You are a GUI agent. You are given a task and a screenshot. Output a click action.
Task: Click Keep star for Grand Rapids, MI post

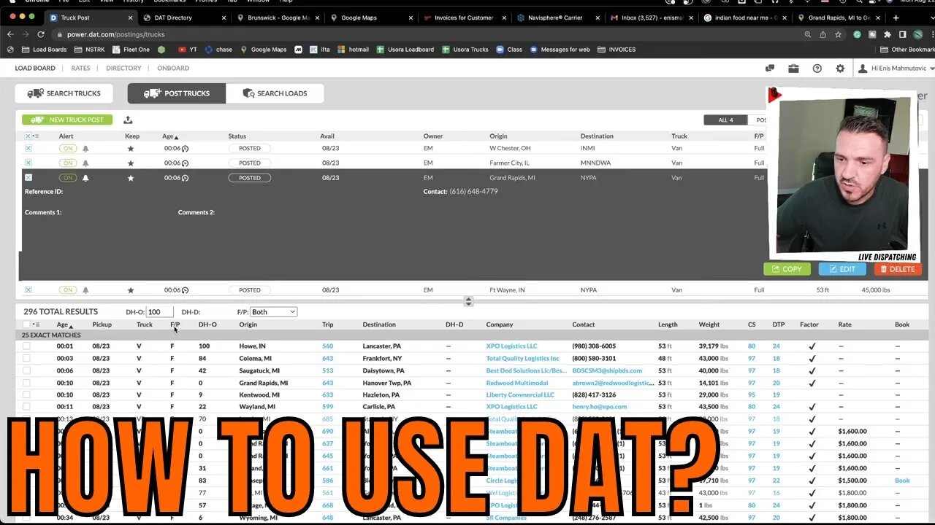tap(131, 178)
